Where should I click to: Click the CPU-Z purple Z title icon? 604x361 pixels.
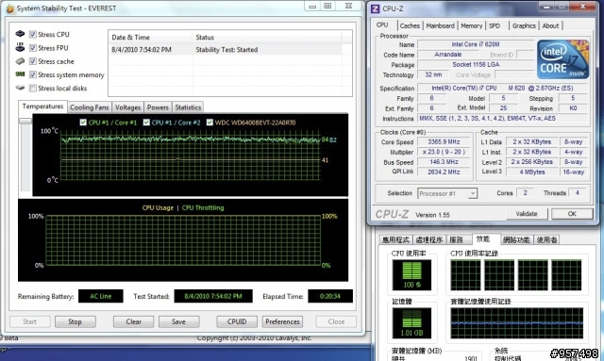coord(375,8)
